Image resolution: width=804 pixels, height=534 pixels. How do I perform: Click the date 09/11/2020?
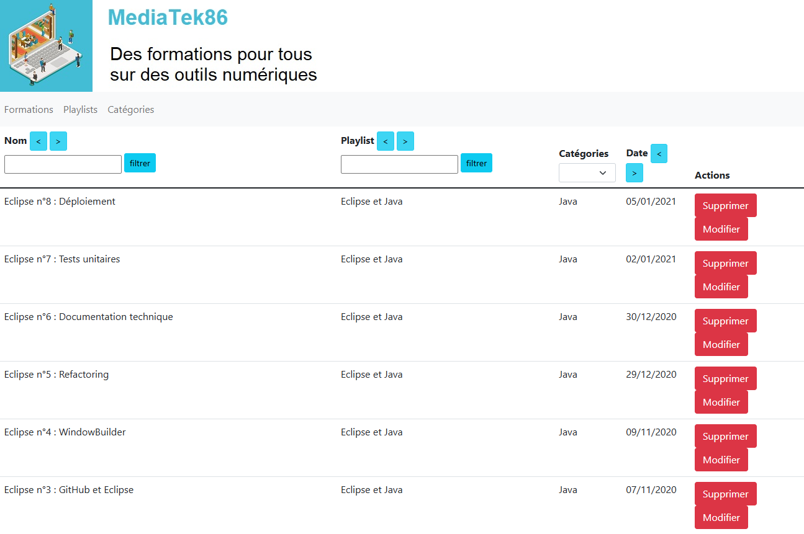click(x=651, y=432)
